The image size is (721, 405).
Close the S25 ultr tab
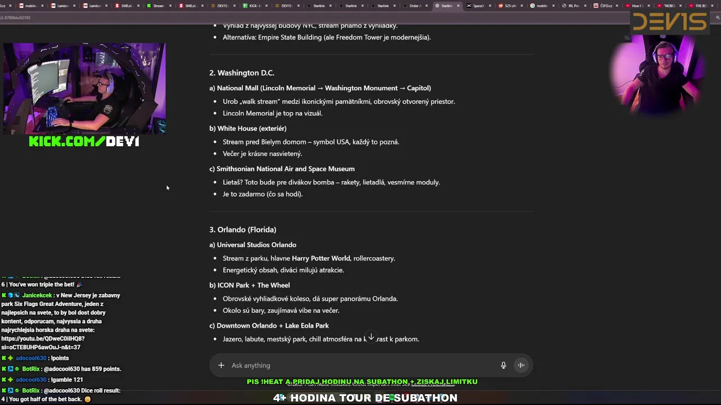point(522,6)
